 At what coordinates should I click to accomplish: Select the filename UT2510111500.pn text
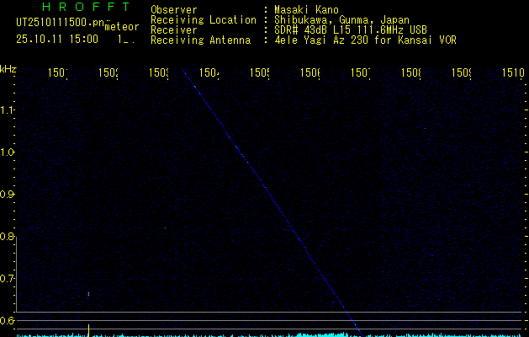(61, 22)
